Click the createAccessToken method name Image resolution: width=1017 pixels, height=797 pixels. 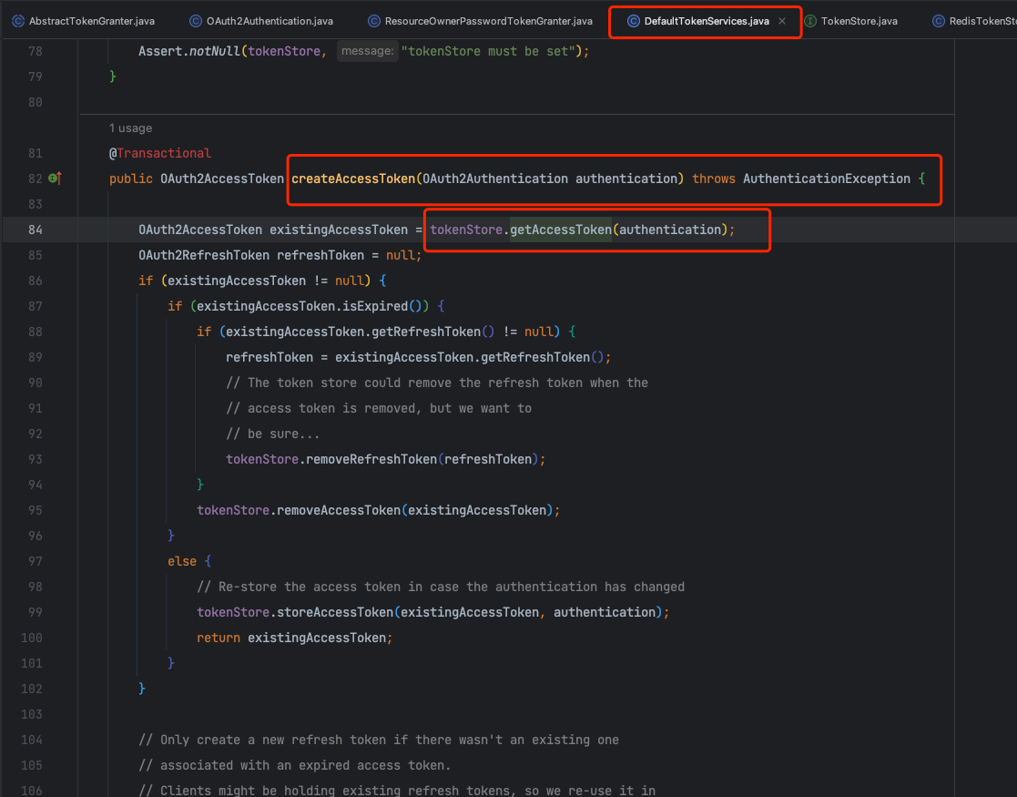point(352,179)
